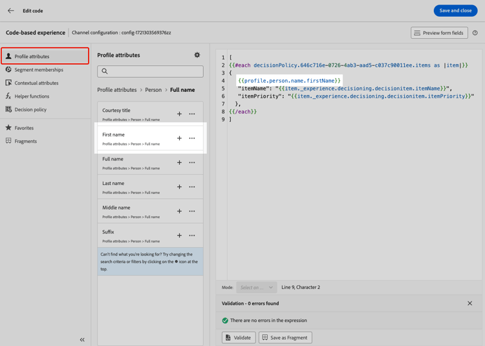Image resolution: width=485 pixels, height=346 pixels.
Task: Click the Save and close button
Action: [455, 11]
